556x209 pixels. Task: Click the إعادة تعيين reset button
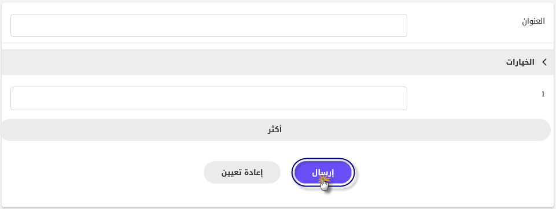coord(242,173)
